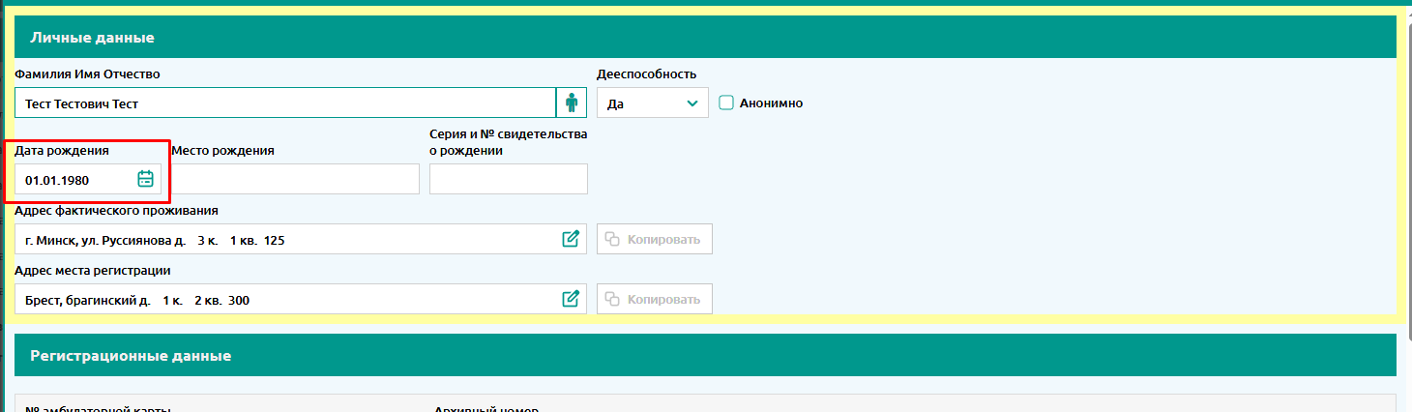1412x412 pixels.
Task: Click the Регистрационные данные section header
Action: pos(131,356)
